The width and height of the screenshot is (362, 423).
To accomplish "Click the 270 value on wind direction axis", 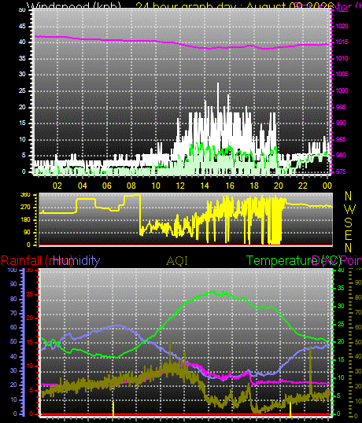I will click(25, 208).
